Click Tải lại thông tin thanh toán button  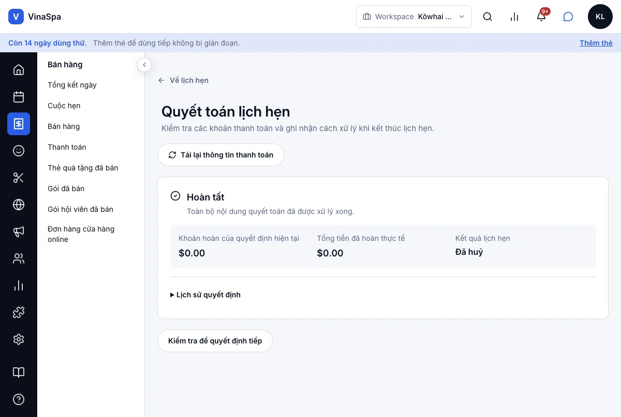221,155
